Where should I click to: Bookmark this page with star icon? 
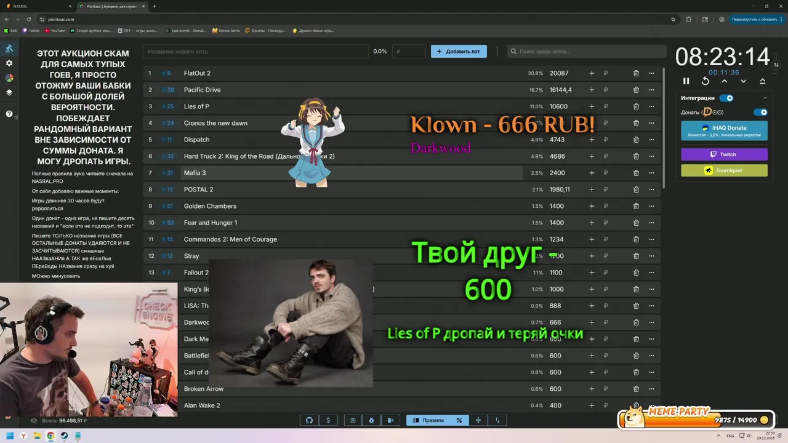(673, 19)
